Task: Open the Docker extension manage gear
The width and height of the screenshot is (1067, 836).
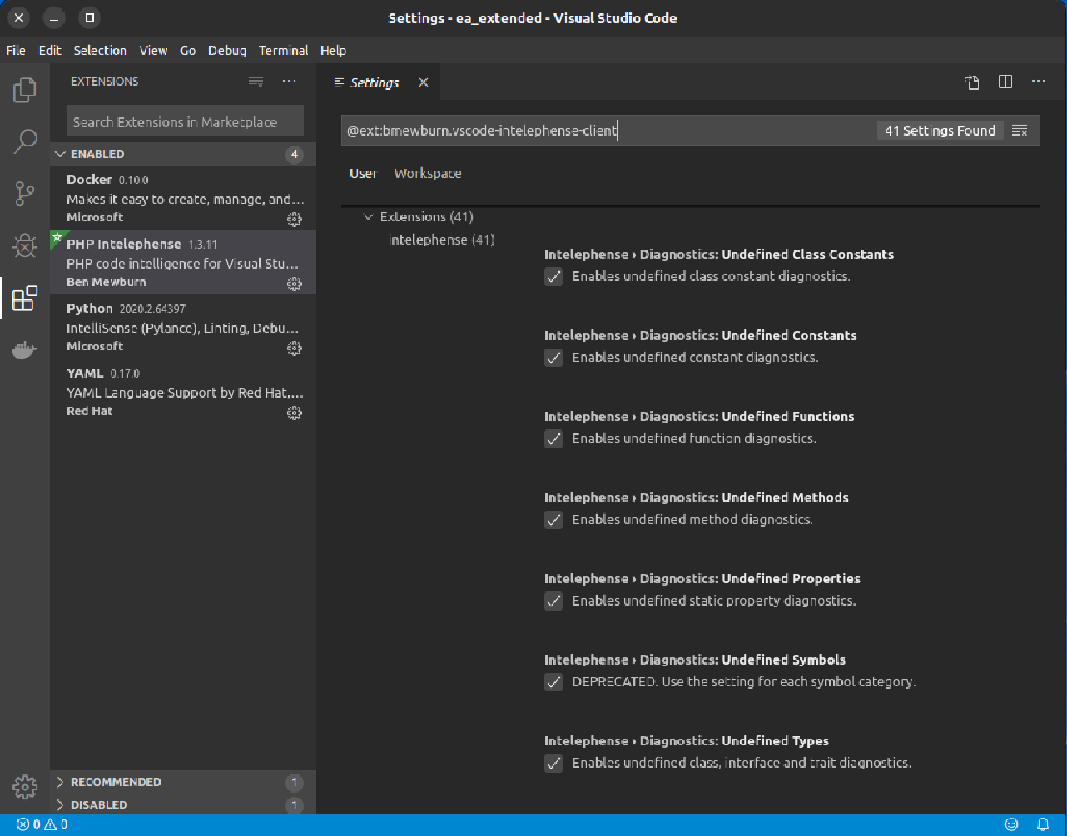Action: click(294, 219)
